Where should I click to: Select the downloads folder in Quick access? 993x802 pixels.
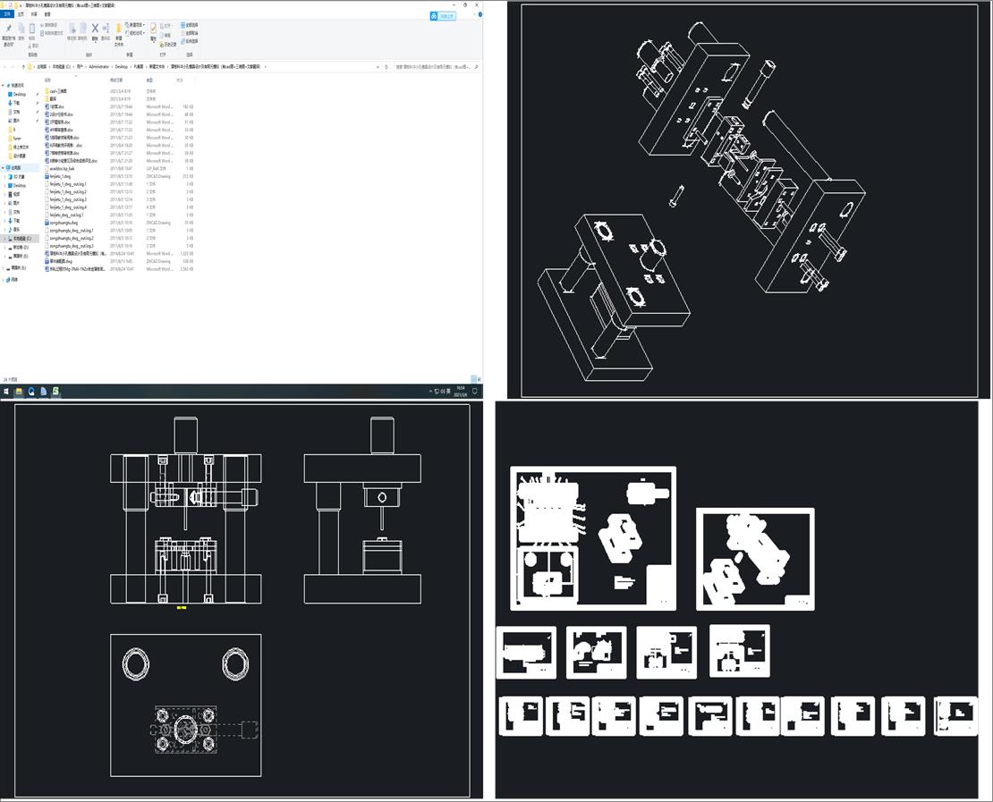[16, 103]
